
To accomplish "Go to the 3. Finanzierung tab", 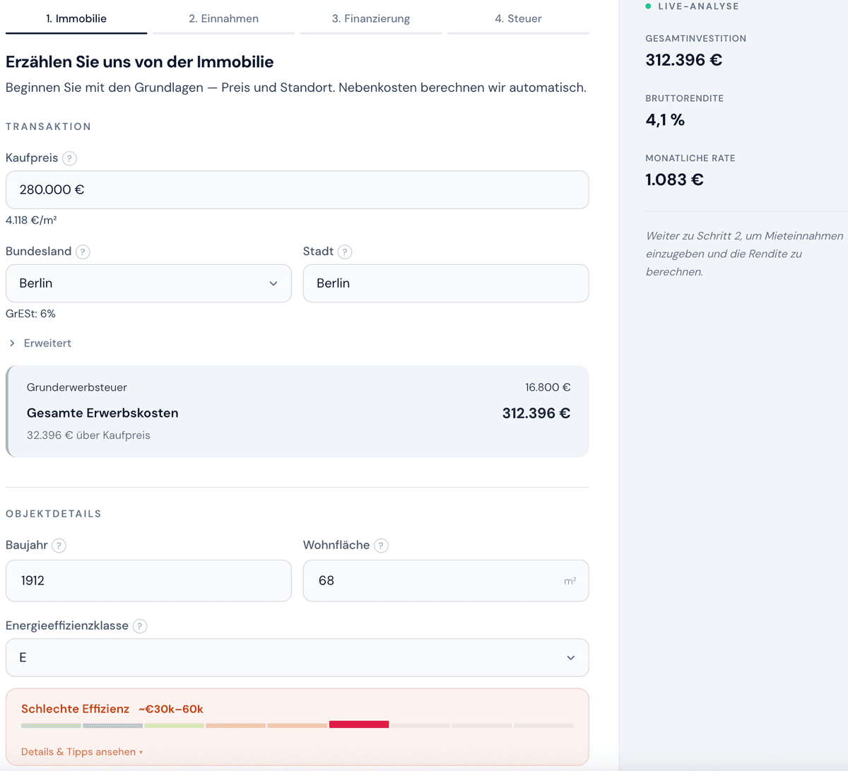I will (x=371, y=19).
